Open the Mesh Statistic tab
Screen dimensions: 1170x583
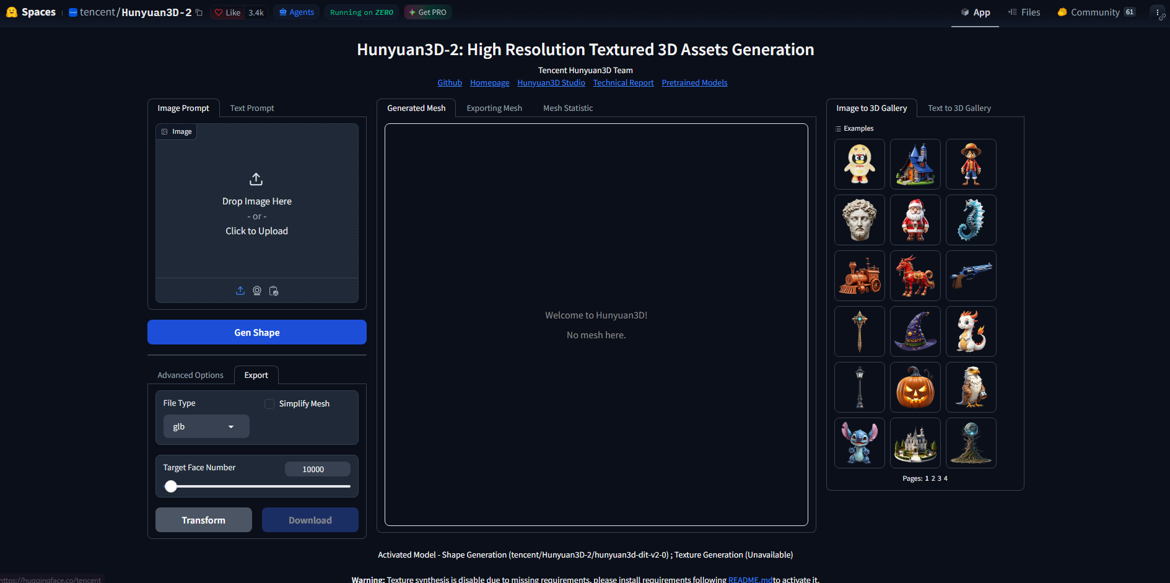pos(568,108)
